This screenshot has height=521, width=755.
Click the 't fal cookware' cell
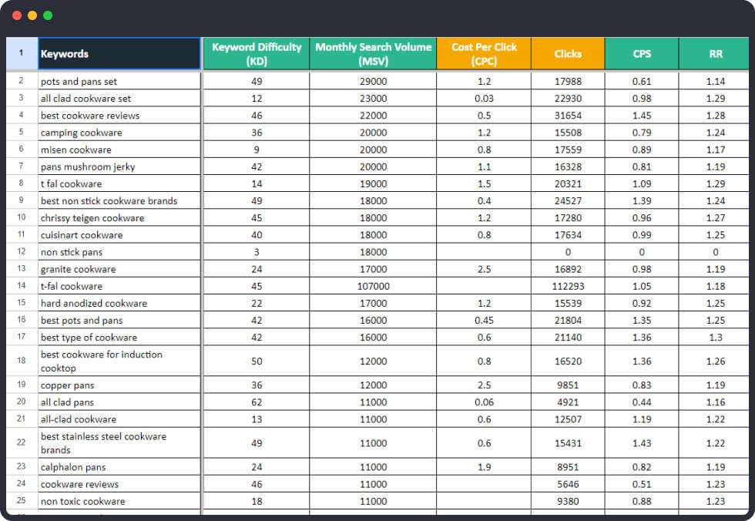click(119, 183)
